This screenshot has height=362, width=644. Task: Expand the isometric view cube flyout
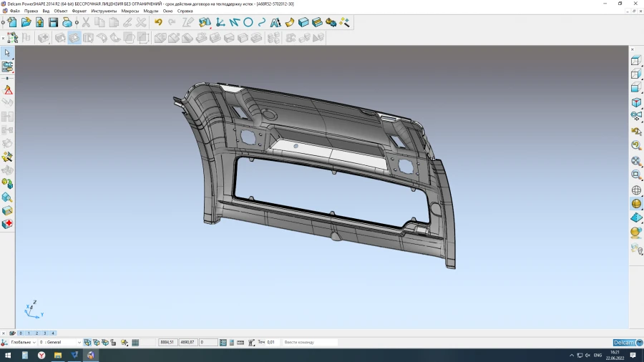click(x=635, y=103)
